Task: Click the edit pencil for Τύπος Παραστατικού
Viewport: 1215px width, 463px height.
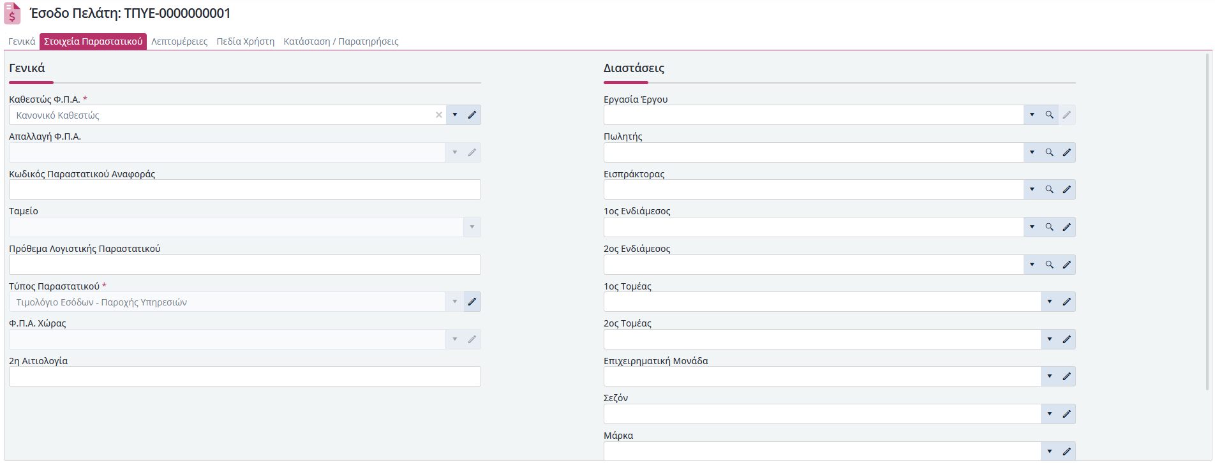Action: [x=472, y=302]
